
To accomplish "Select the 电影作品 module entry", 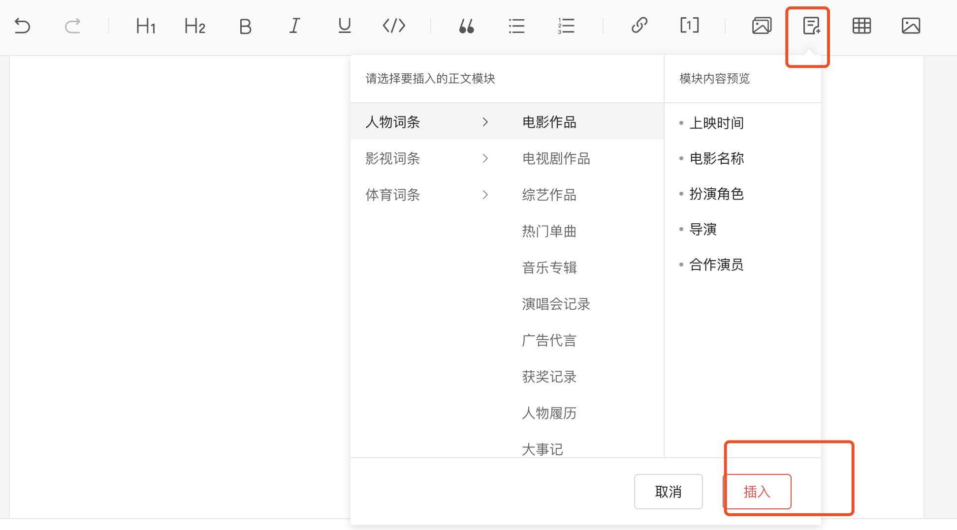I will click(x=549, y=122).
